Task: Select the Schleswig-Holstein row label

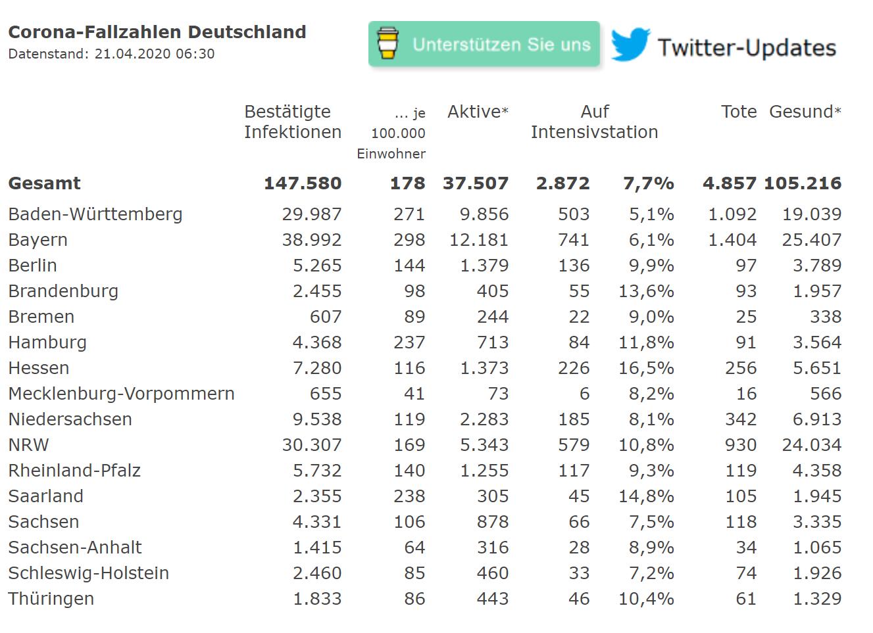Action: 88,573
